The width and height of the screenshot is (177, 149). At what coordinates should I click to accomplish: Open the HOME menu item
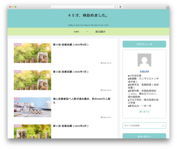pyautogui.click(x=76, y=32)
